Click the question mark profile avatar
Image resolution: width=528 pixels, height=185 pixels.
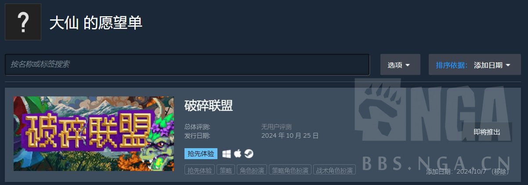[23, 22]
